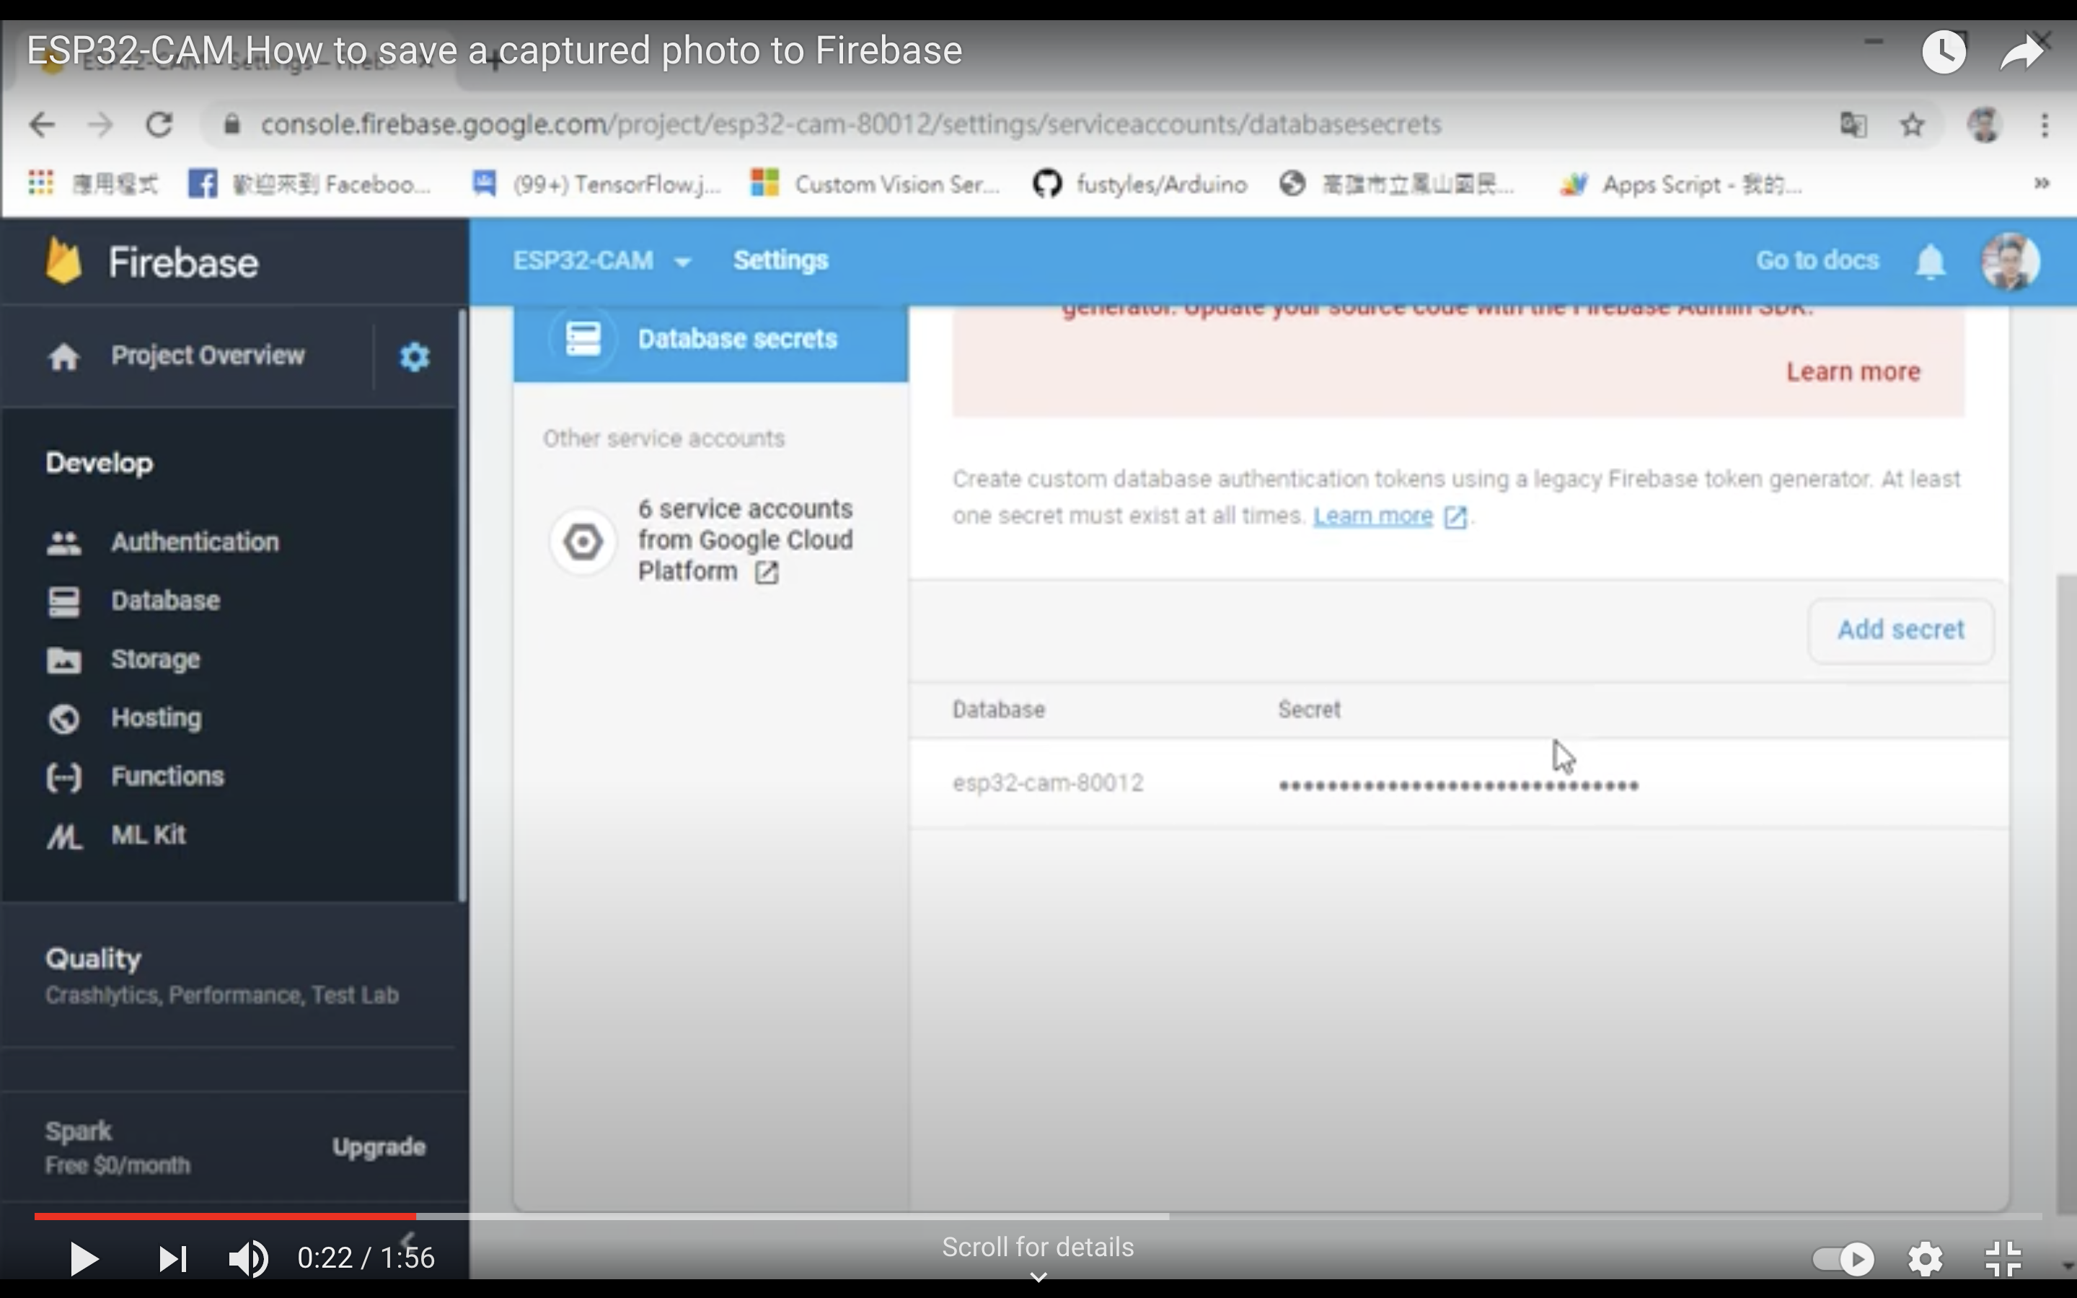Open the Firebase account avatar

click(x=2010, y=261)
